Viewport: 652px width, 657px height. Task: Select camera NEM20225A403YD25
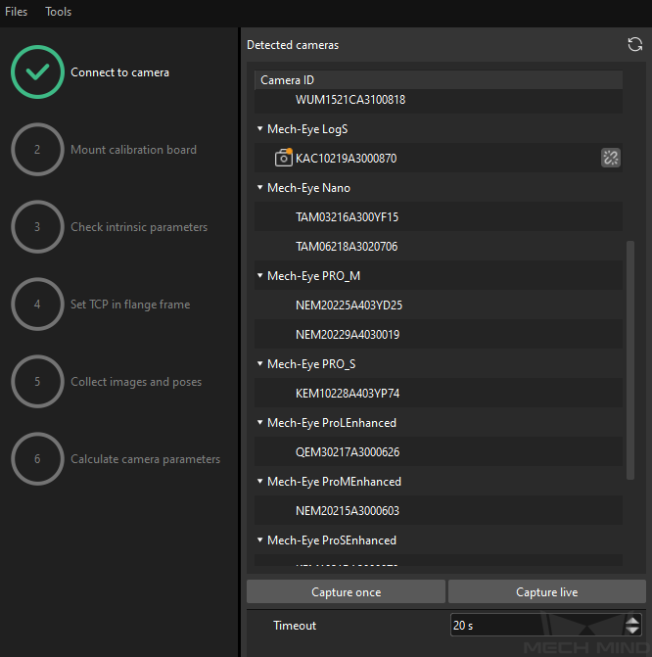(x=439, y=305)
